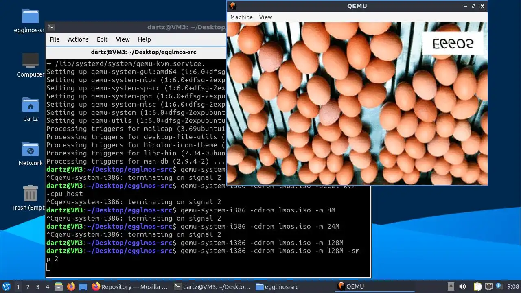Screen dimensions: 521x293
Task: Open the clipboard manager tray icon
Action: (x=477, y=286)
